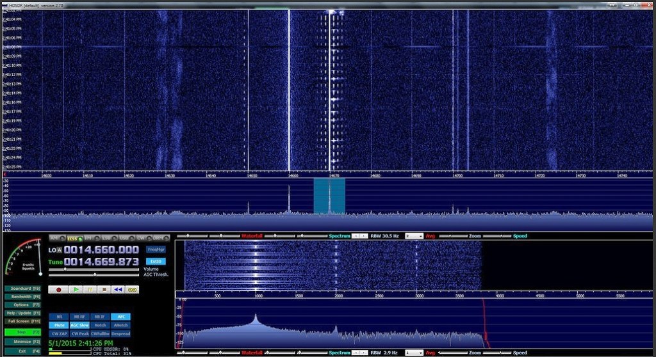This screenshot has width=656, height=357.
Task: Open the Options [F7] menu
Action: pos(24,305)
